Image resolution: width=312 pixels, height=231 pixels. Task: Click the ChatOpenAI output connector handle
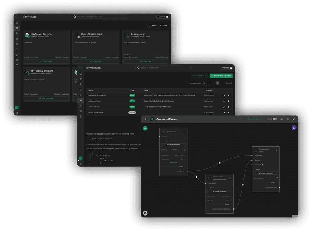click(x=187, y=171)
